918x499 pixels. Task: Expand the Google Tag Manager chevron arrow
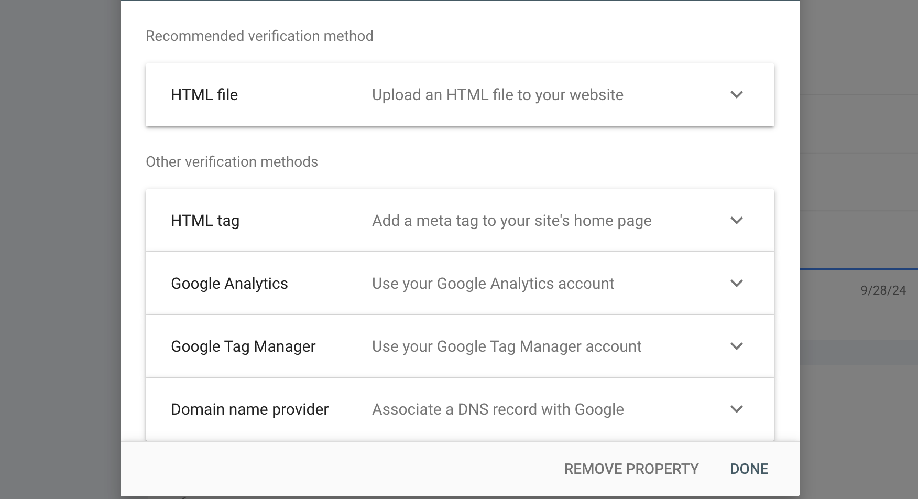coord(737,346)
